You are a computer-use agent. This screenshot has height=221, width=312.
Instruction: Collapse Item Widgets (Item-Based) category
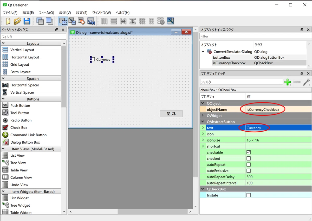[3, 192]
